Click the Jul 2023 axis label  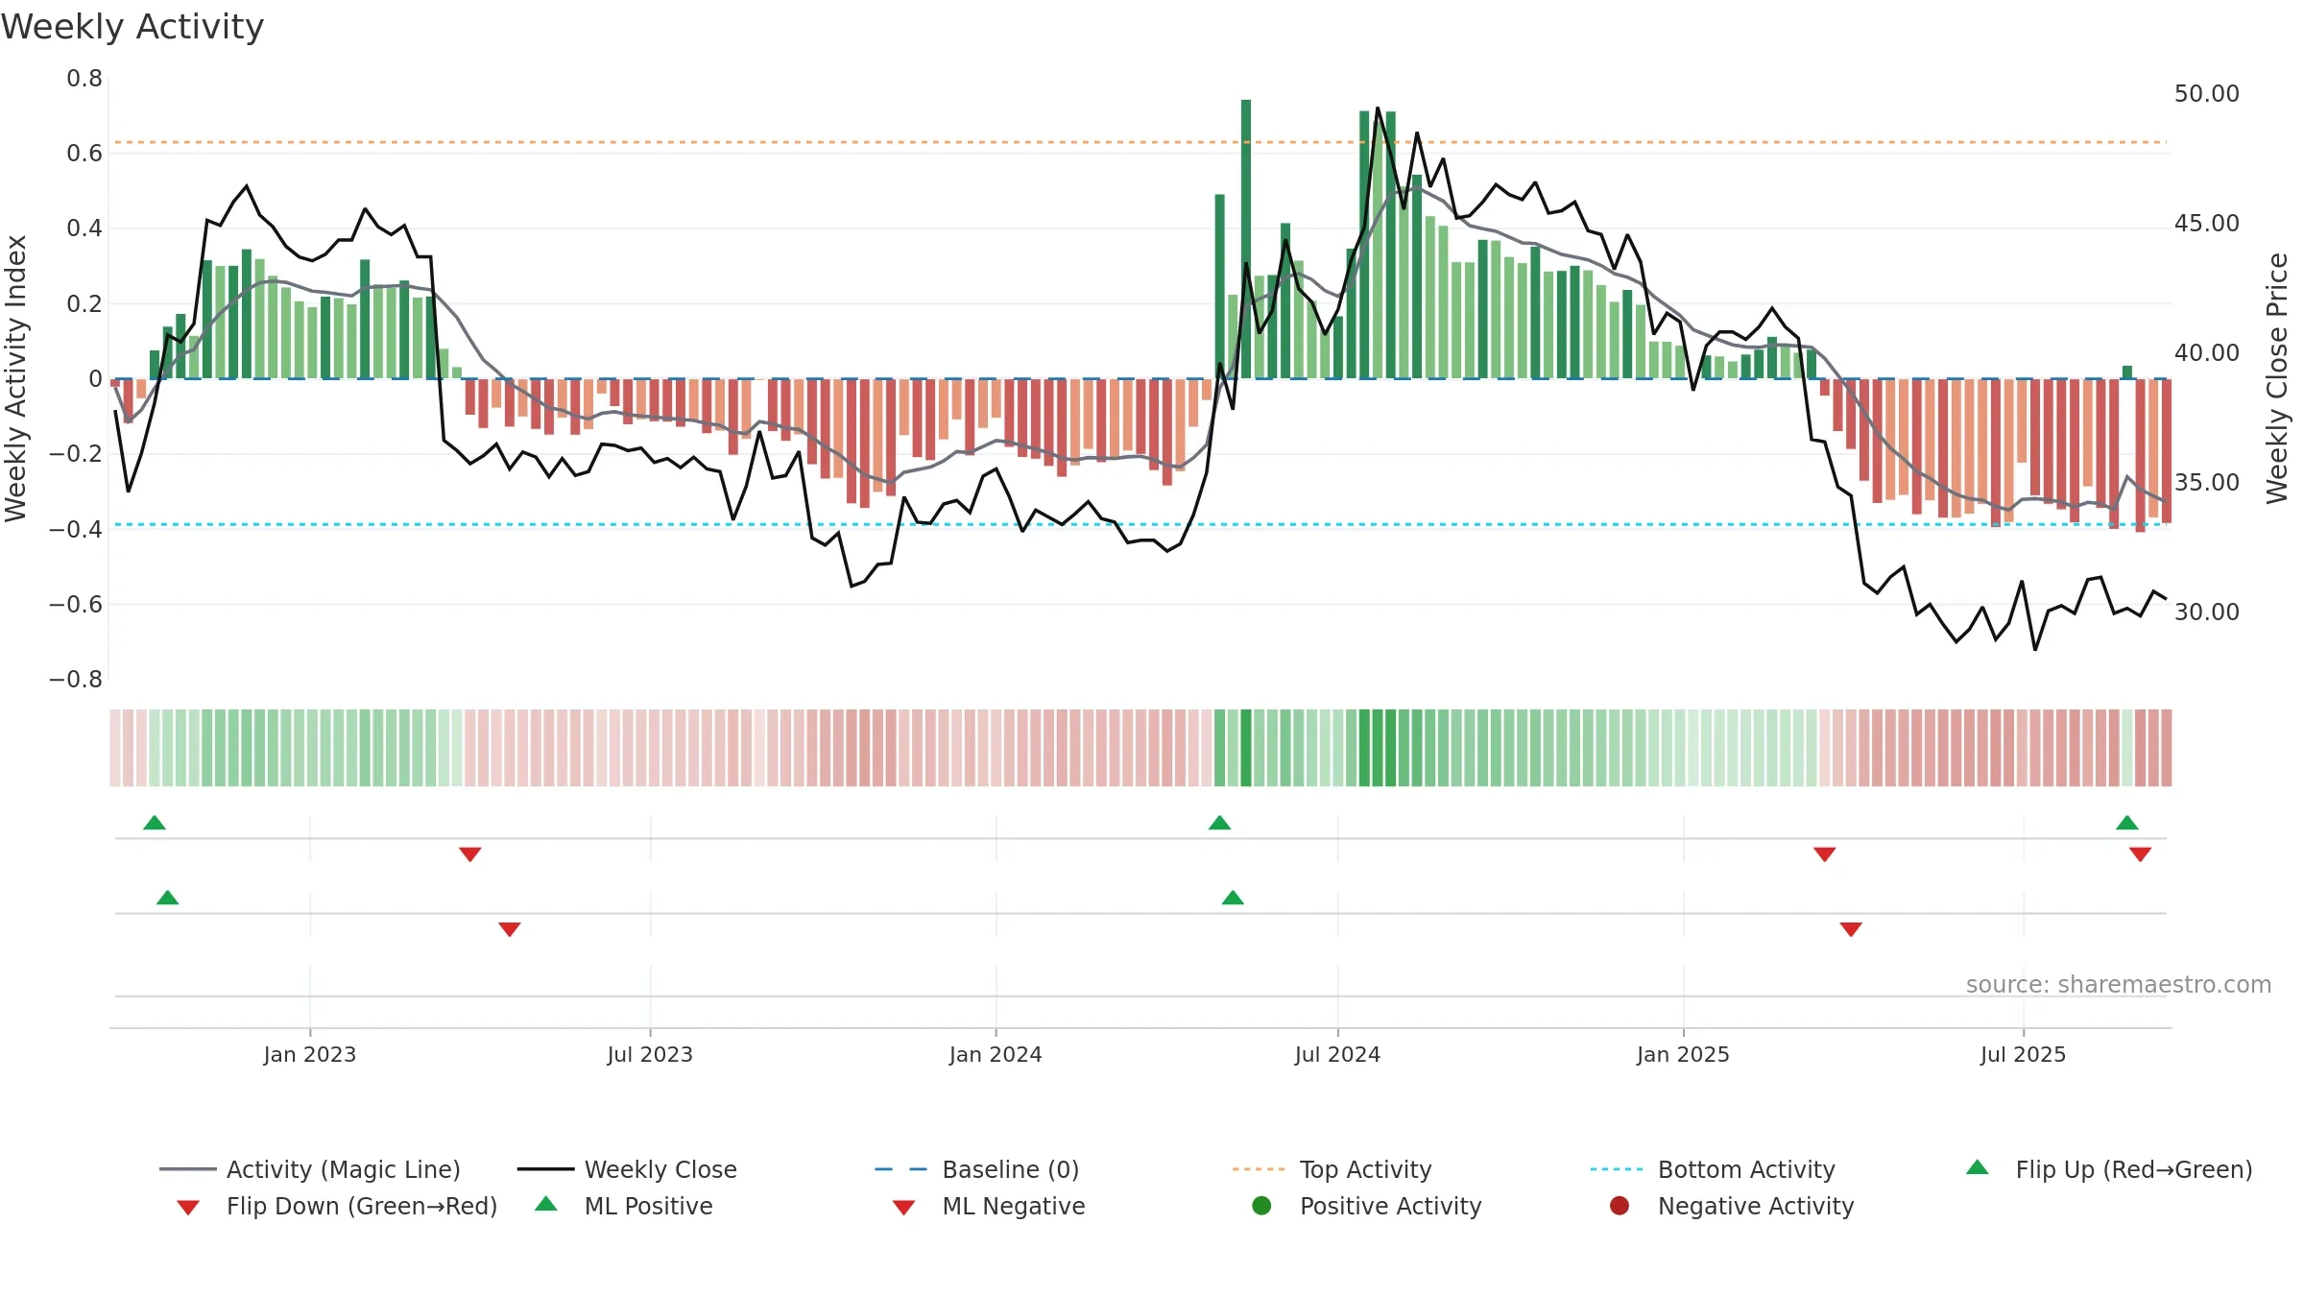[x=650, y=1054]
